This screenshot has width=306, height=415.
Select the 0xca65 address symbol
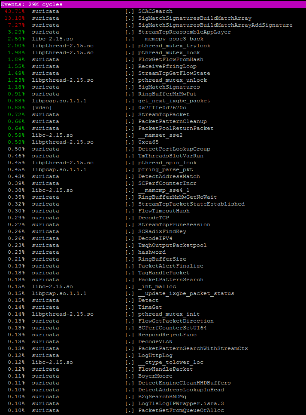click(148, 142)
